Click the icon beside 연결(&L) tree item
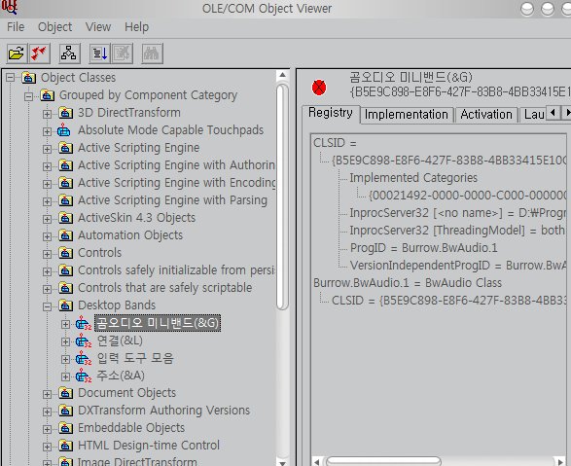 pyautogui.click(x=84, y=341)
